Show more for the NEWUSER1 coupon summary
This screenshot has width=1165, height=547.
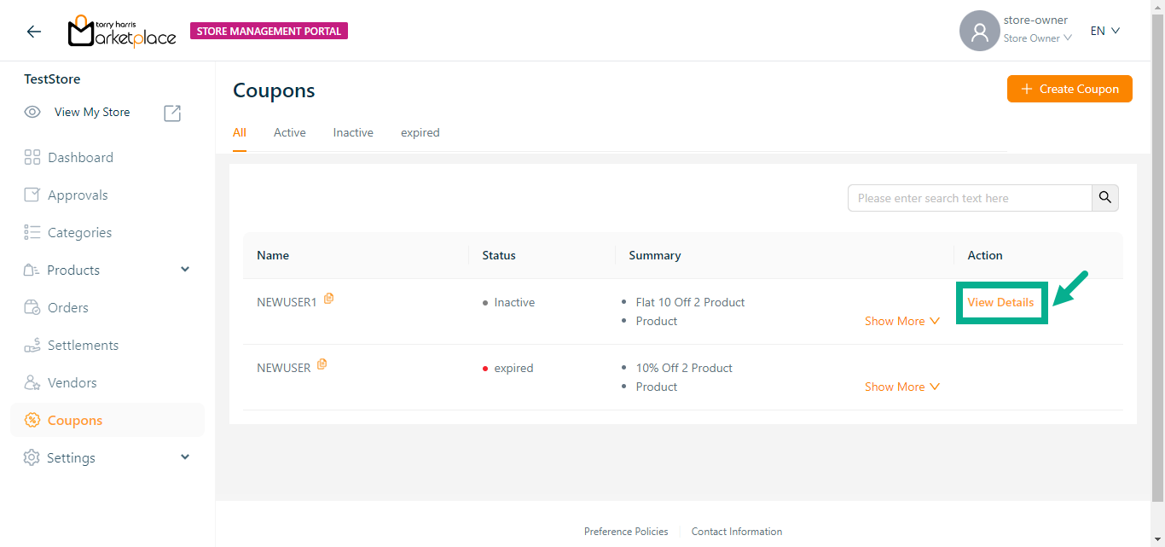click(901, 321)
